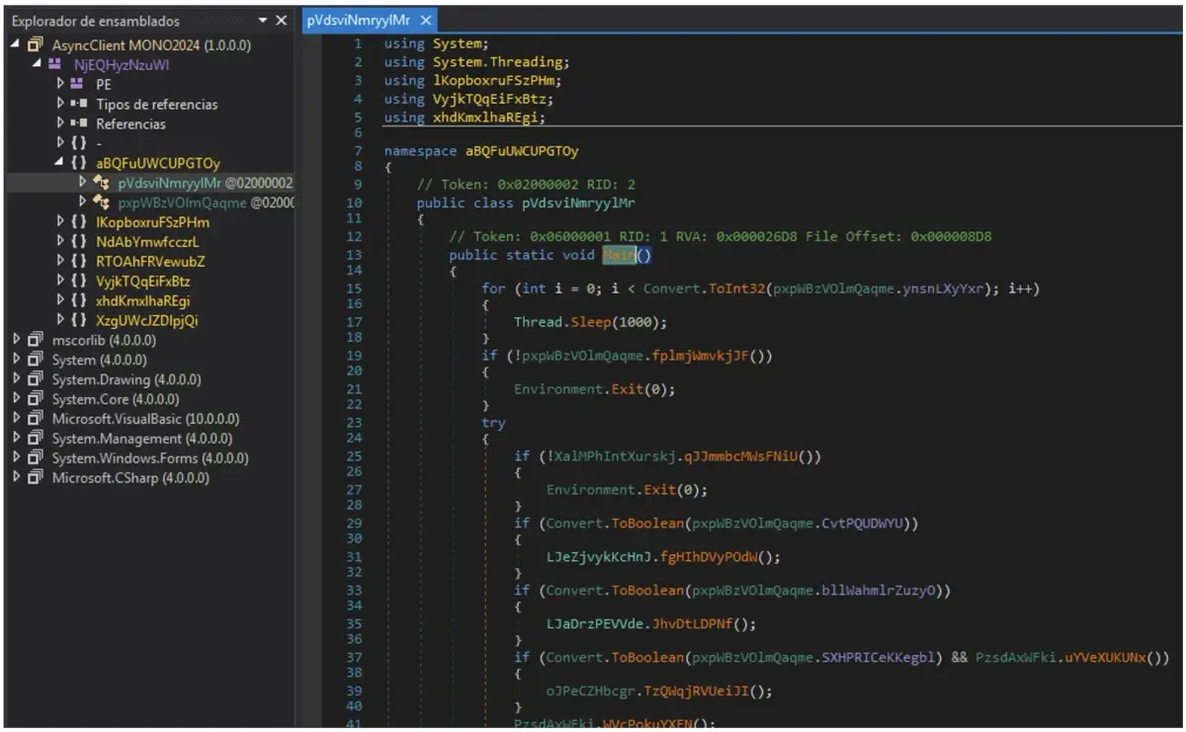The image size is (1186, 732).
Task: Click the assembly icon beside System.Drawing
Action: (37, 379)
